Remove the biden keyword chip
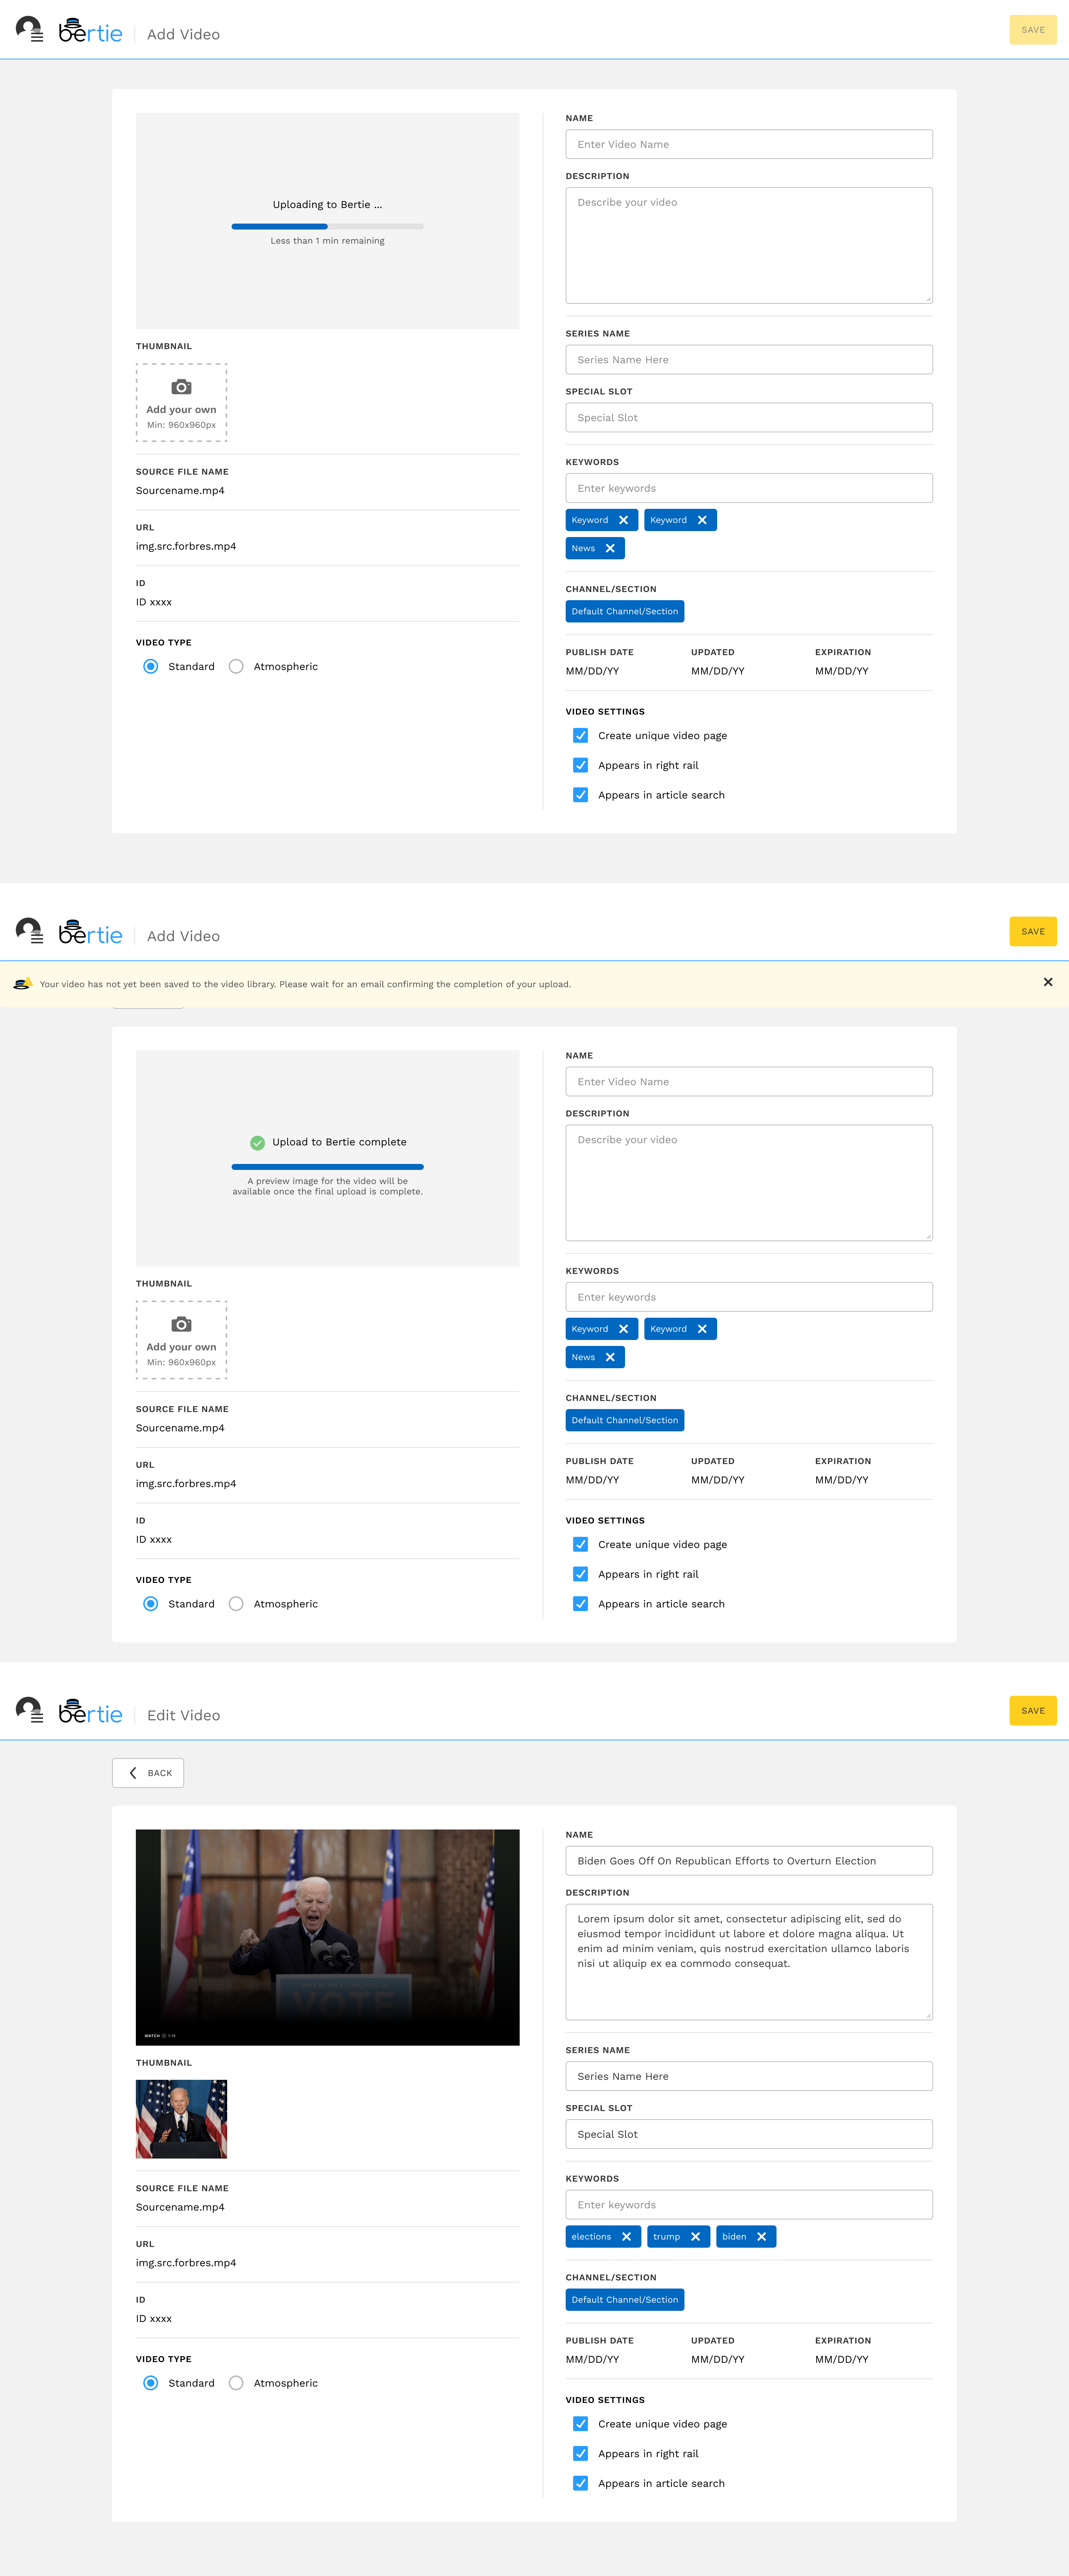The width and height of the screenshot is (1069, 2576). (761, 2237)
